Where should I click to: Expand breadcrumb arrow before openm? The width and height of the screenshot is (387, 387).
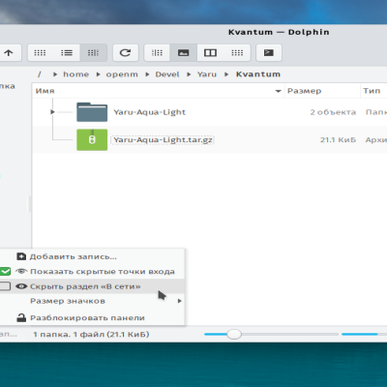coord(99,74)
